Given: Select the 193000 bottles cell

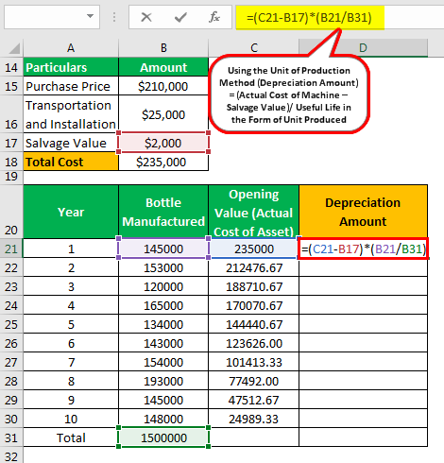Looking at the screenshot, I should [x=163, y=381].
